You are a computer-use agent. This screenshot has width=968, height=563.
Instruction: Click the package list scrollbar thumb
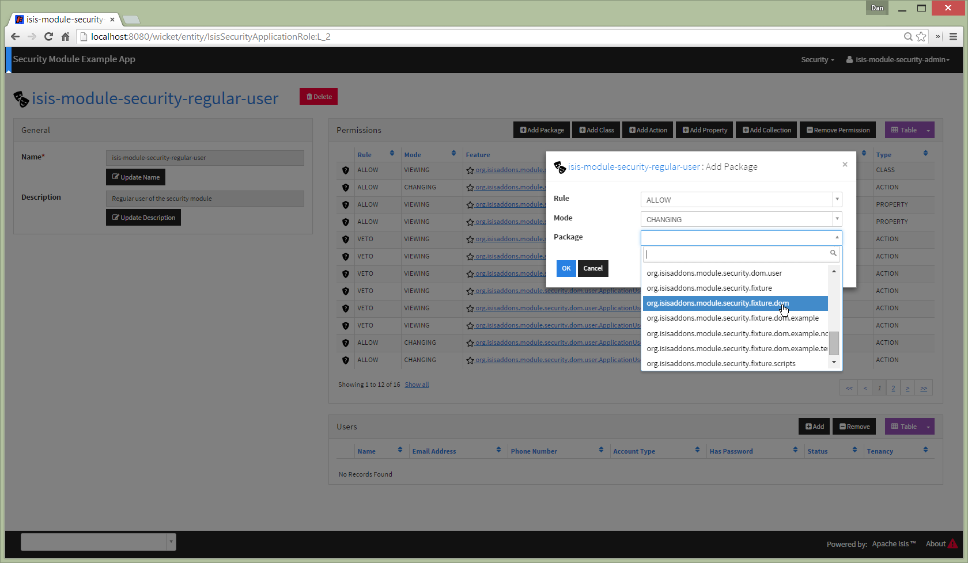pos(834,343)
